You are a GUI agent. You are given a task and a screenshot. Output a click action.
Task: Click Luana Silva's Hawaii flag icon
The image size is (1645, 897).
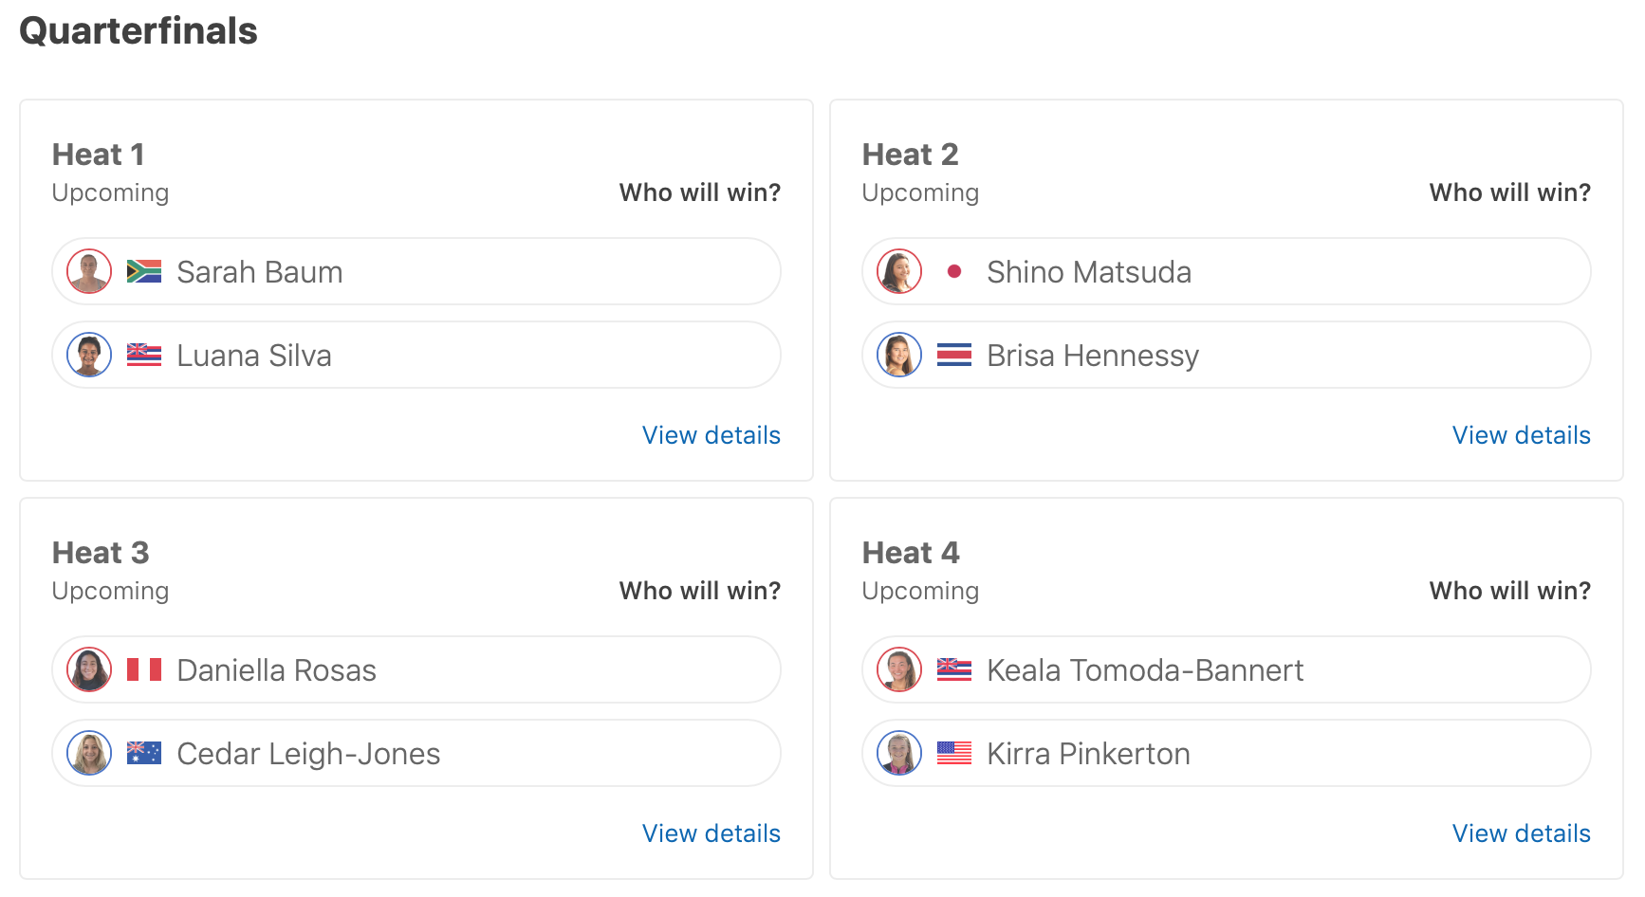[x=144, y=356]
